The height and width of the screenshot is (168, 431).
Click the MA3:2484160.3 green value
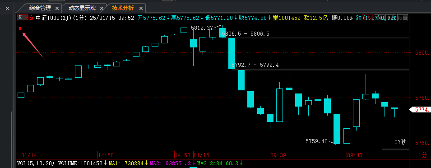coord(218,163)
